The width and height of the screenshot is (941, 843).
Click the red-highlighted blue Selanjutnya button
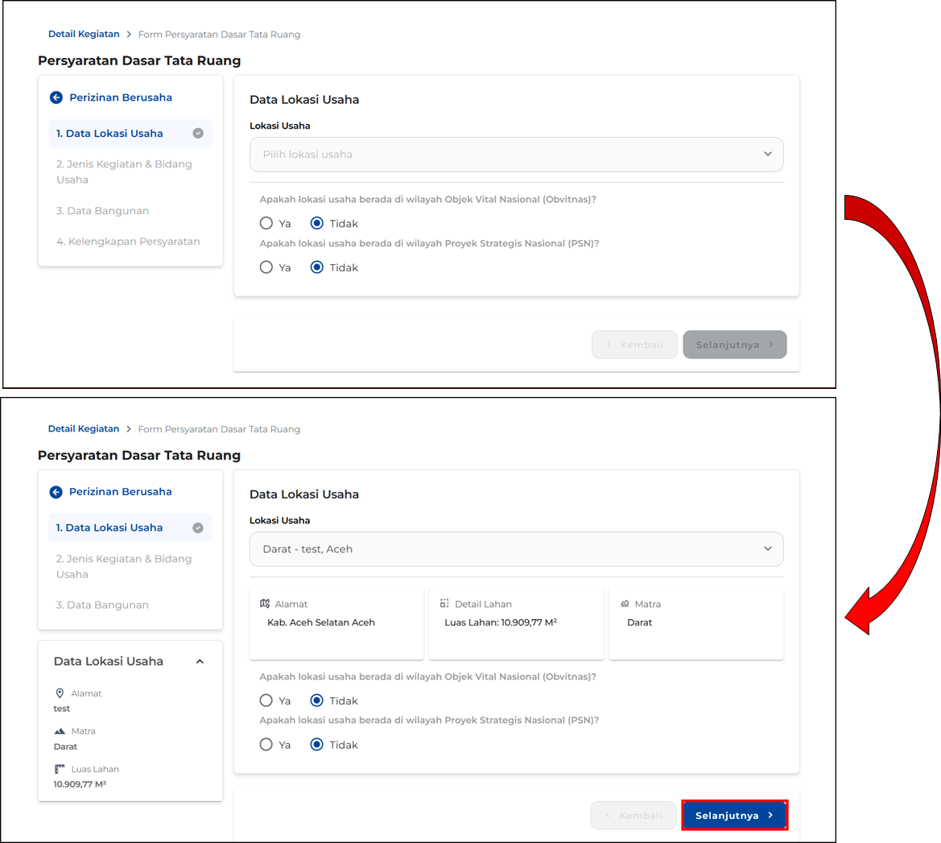tap(734, 816)
